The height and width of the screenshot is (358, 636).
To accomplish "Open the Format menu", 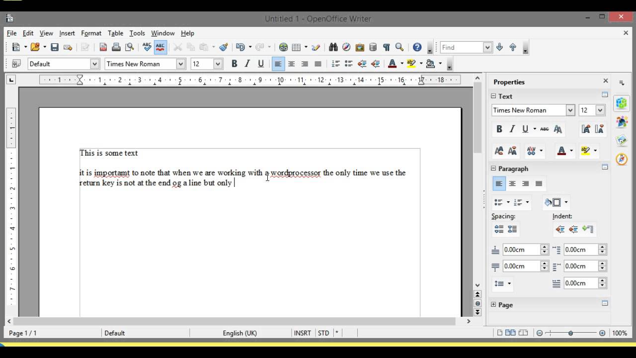I will click(x=91, y=33).
